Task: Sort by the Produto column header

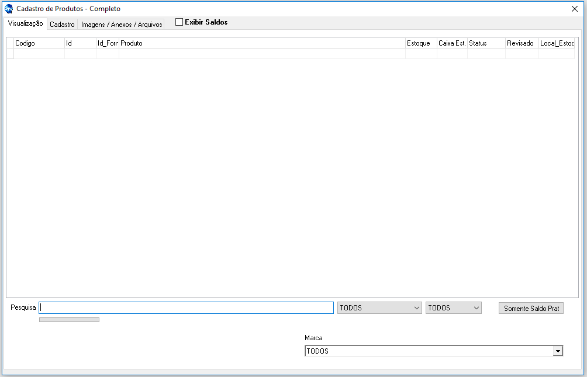Action: coord(262,43)
